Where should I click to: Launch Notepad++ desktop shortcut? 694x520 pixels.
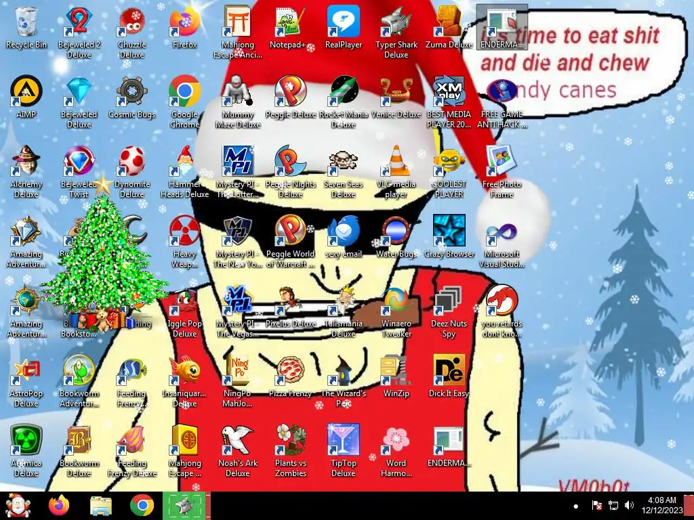[x=290, y=27]
